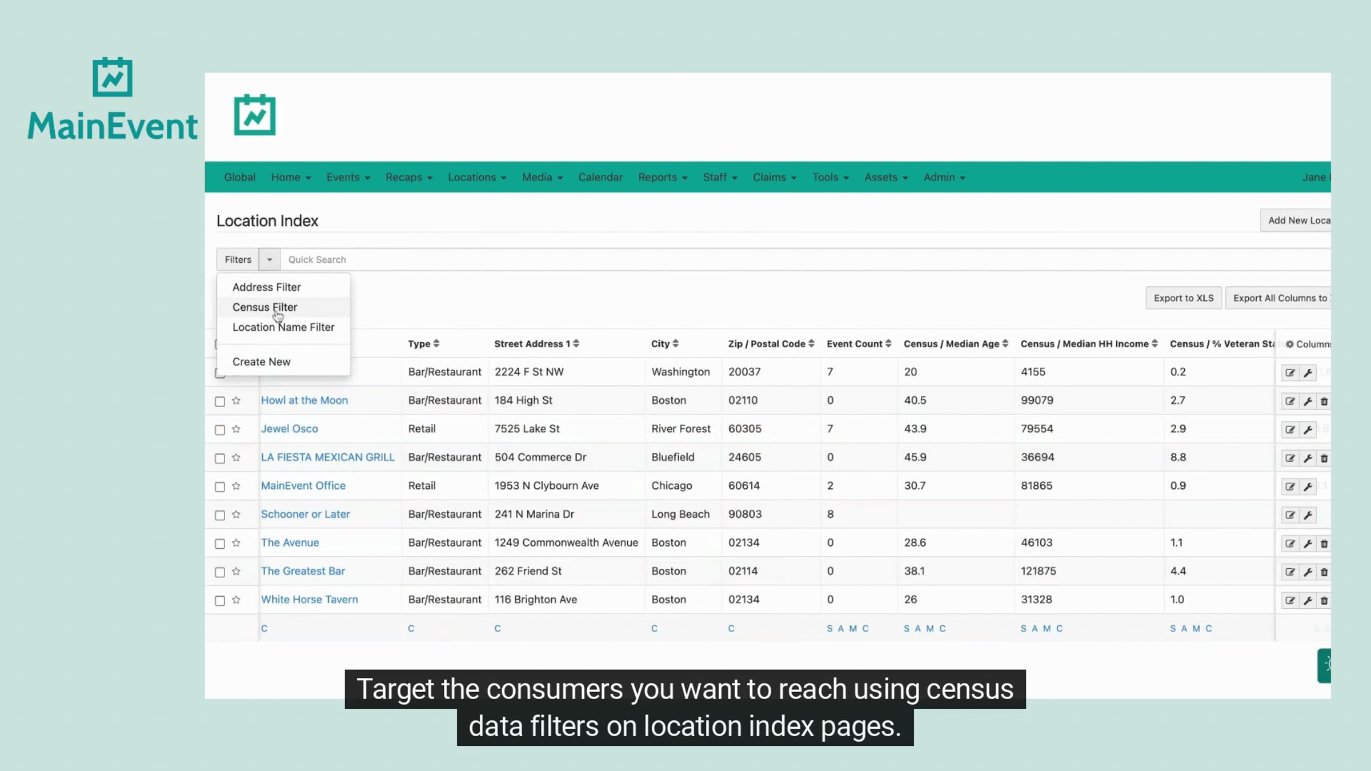Select Schooner or Later via its checkbox
Screen dimensions: 1371x771
(x=220, y=516)
